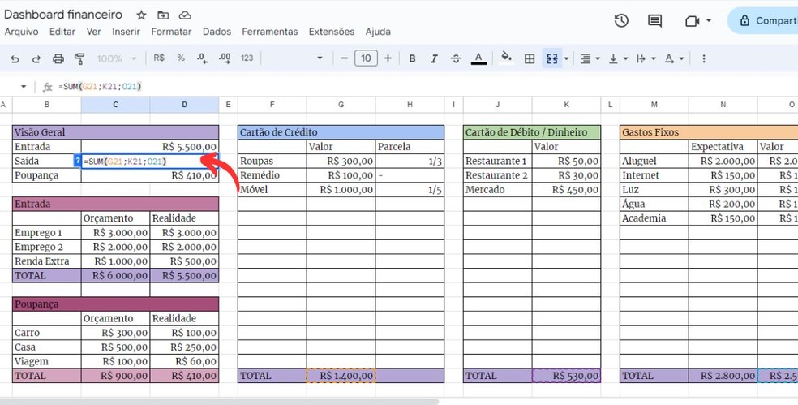The height and width of the screenshot is (405, 798).
Task: Select the Paint format roller
Action: pos(79,59)
